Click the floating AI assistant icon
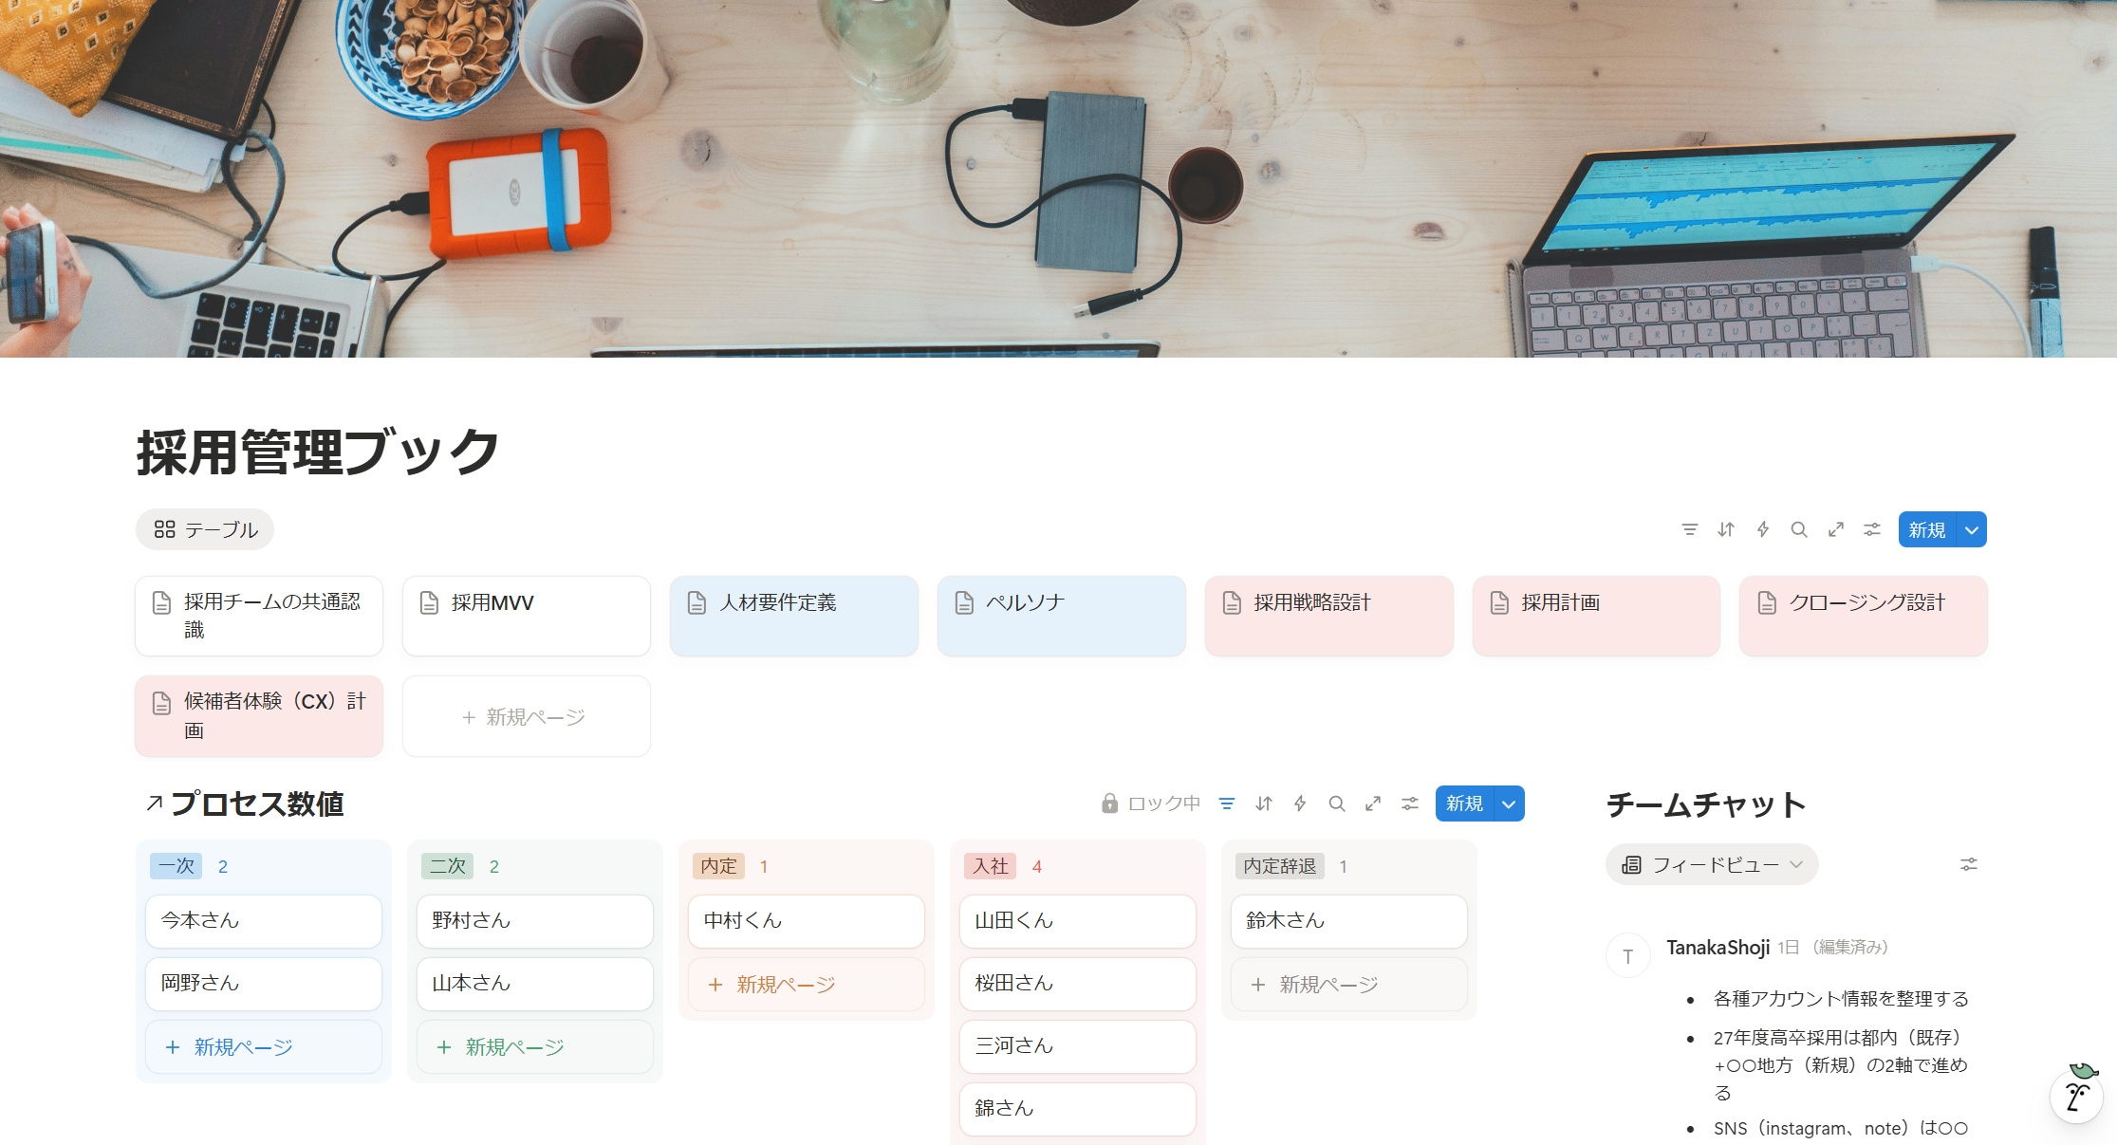Viewport: 2117px width, 1145px height. pos(2077,1096)
